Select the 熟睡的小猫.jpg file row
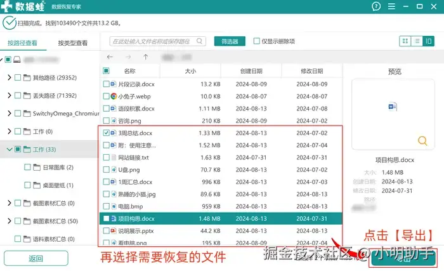444x271 pixels. coord(221,194)
